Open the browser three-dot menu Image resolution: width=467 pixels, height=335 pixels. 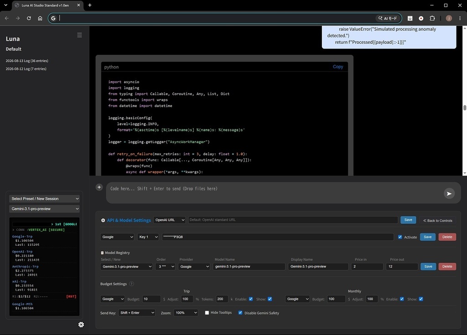tap(460, 18)
